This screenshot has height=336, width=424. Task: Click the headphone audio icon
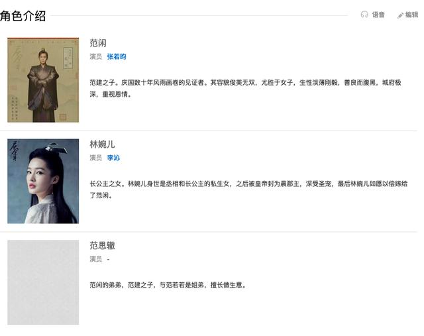[364, 15]
